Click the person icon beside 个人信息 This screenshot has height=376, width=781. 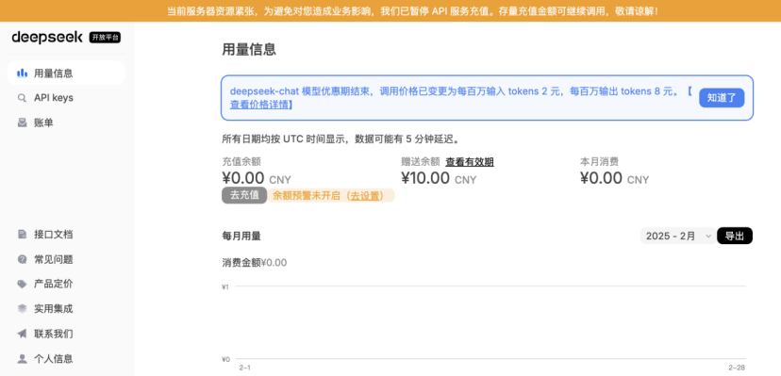pyautogui.click(x=22, y=359)
